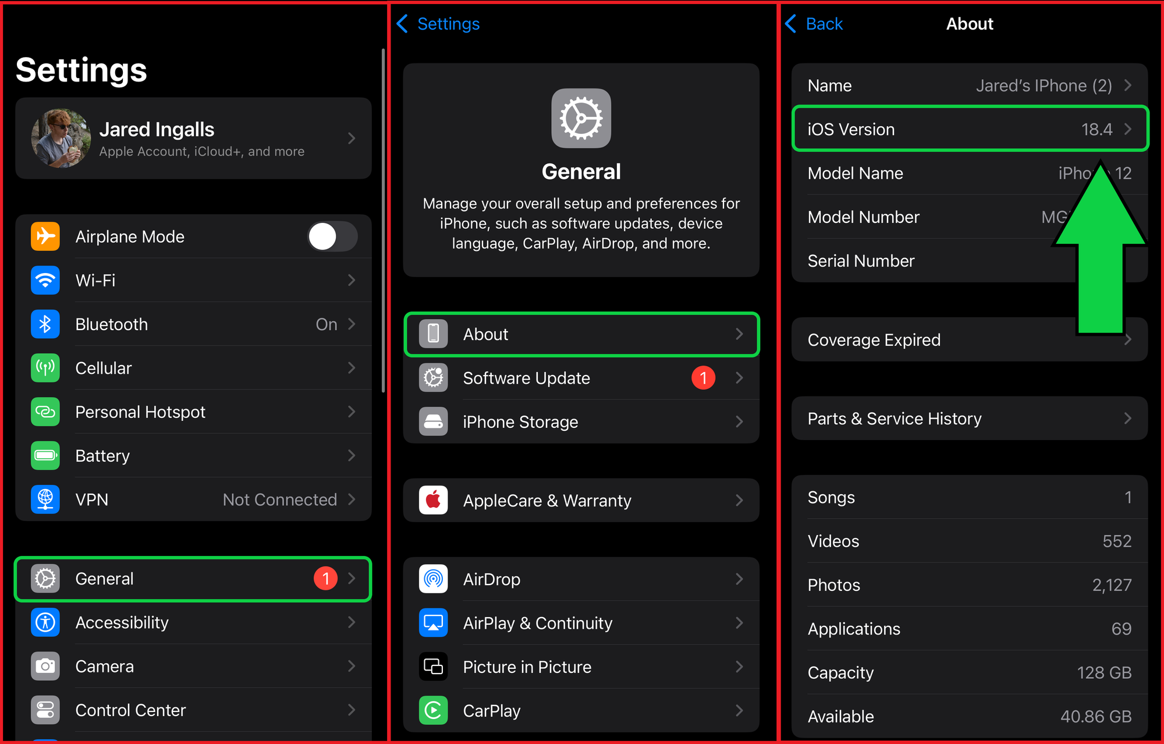
Task: Tap the Cellular antenna icon
Action: (45, 368)
